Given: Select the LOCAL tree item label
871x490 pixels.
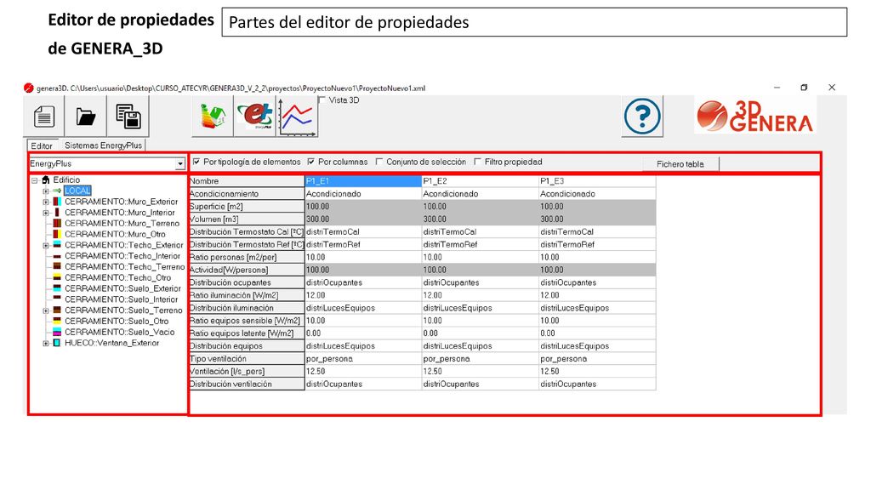Looking at the screenshot, I should point(77,191).
